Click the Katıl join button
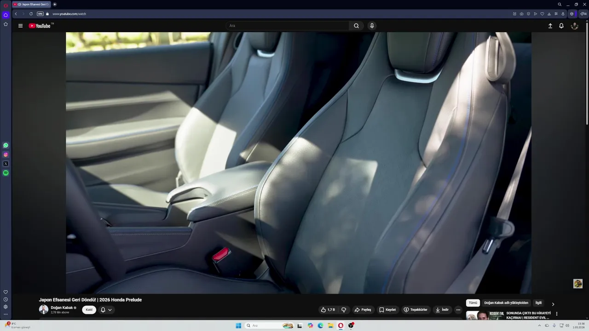This screenshot has height=331, width=589. tap(89, 310)
